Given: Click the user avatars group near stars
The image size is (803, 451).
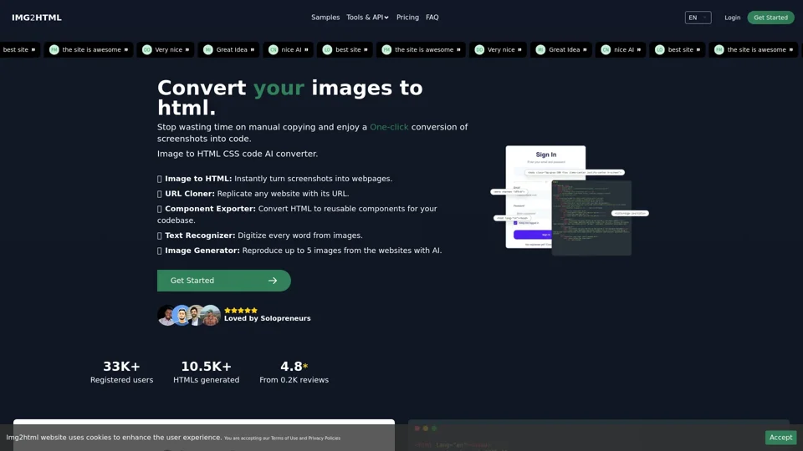Looking at the screenshot, I should point(189,315).
